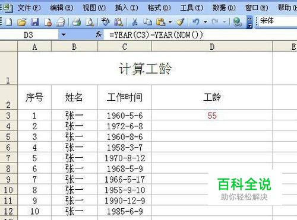Click the title cell 计算工龄
This screenshot has width=297, height=220.
pyautogui.click(x=145, y=69)
